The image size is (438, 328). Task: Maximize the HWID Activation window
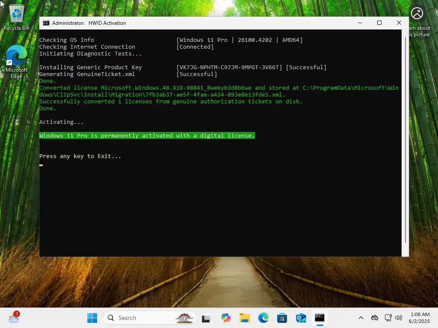click(379, 23)
